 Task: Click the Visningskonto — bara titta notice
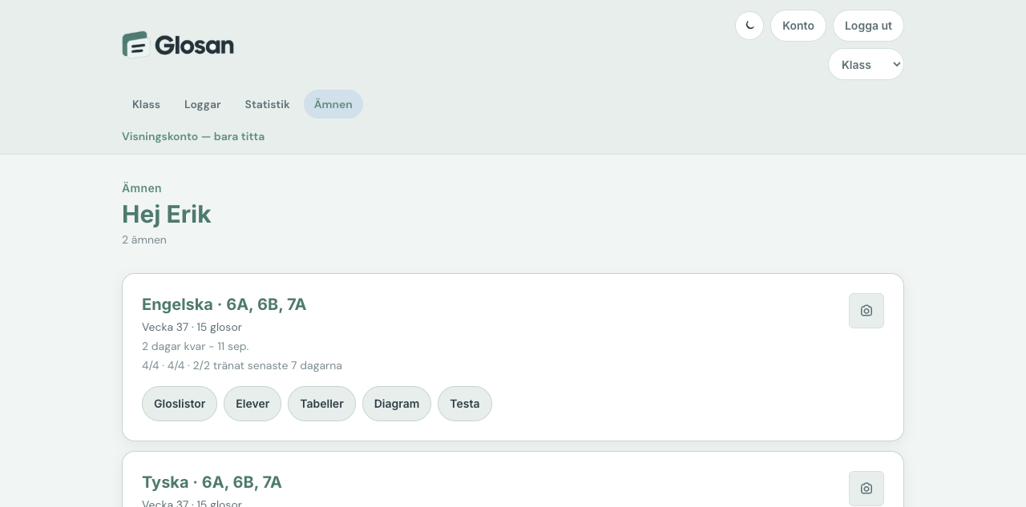pyautogui.click(x=193, y=136)
